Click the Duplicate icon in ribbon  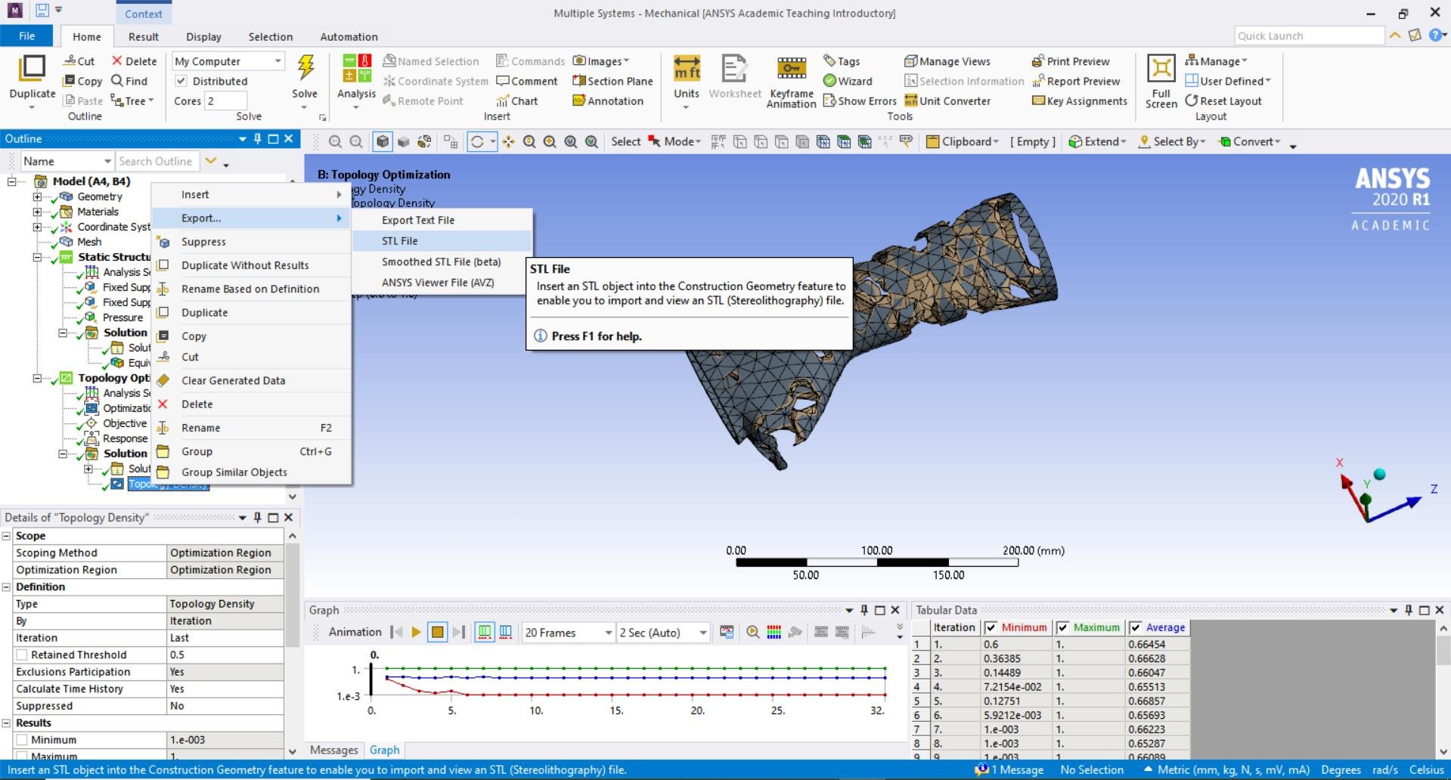coord(32,68)
